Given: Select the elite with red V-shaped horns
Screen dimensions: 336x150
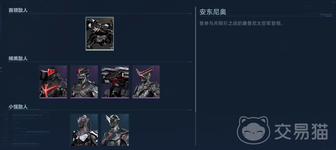Looking at the screenshot, I should click(146, 82).
